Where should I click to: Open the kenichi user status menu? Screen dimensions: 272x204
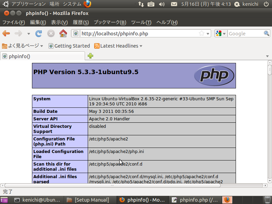(x=246, y=4)
